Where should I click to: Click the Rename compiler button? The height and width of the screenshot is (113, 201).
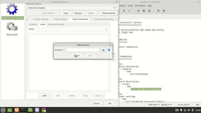click(78, 13)
